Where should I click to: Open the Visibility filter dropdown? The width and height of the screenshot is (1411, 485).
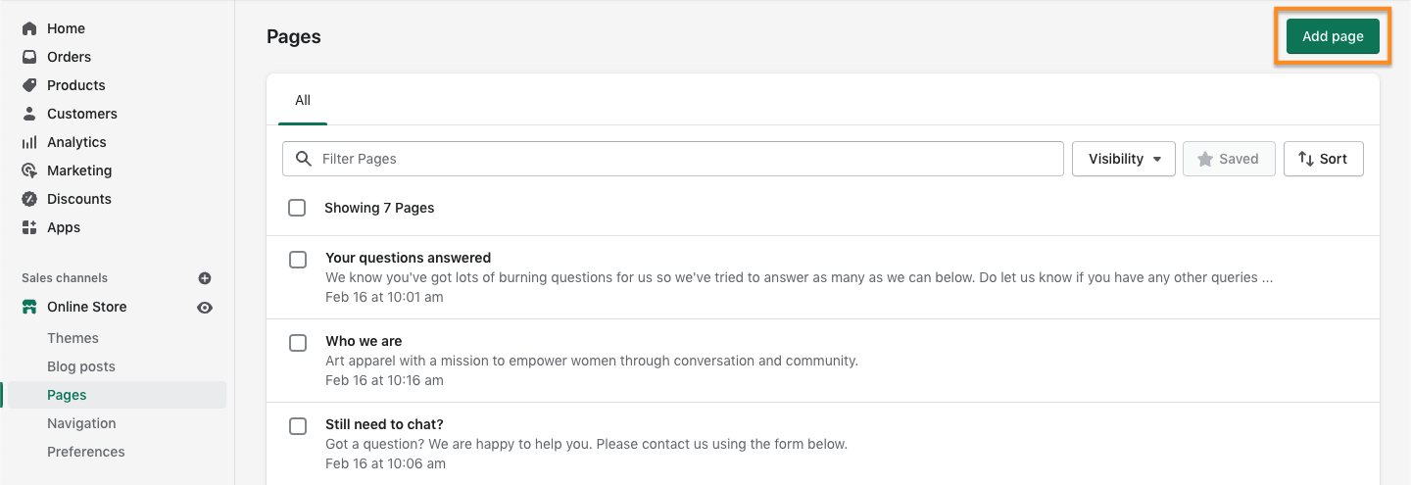(x=1124, y=159)
